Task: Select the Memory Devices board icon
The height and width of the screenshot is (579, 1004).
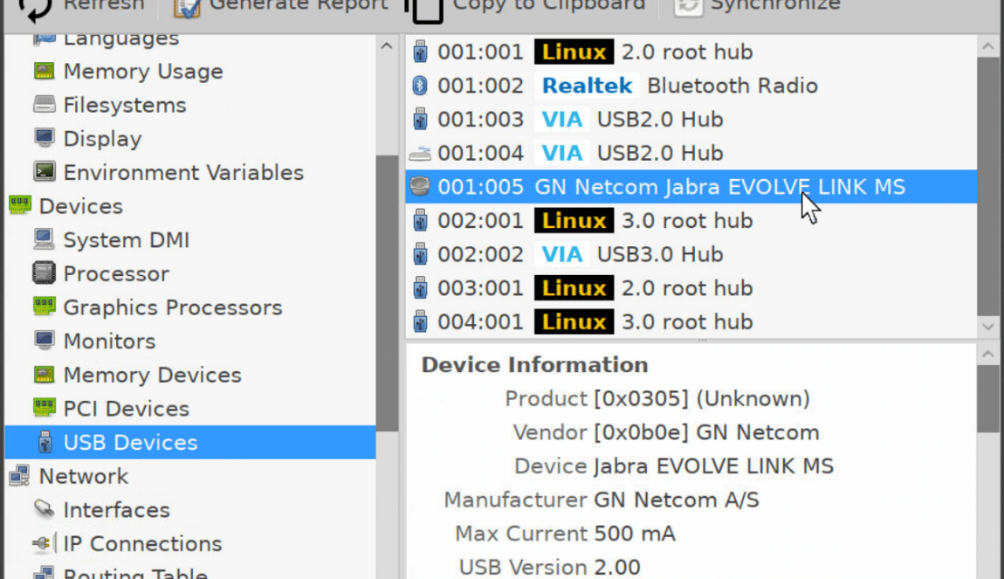Action: click(x=45, y=374)
